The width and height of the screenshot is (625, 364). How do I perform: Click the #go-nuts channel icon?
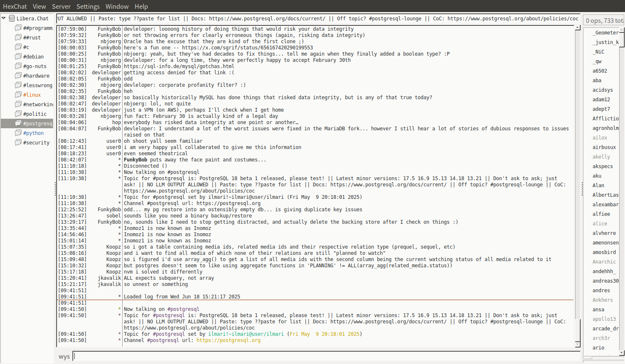[18, 66]
